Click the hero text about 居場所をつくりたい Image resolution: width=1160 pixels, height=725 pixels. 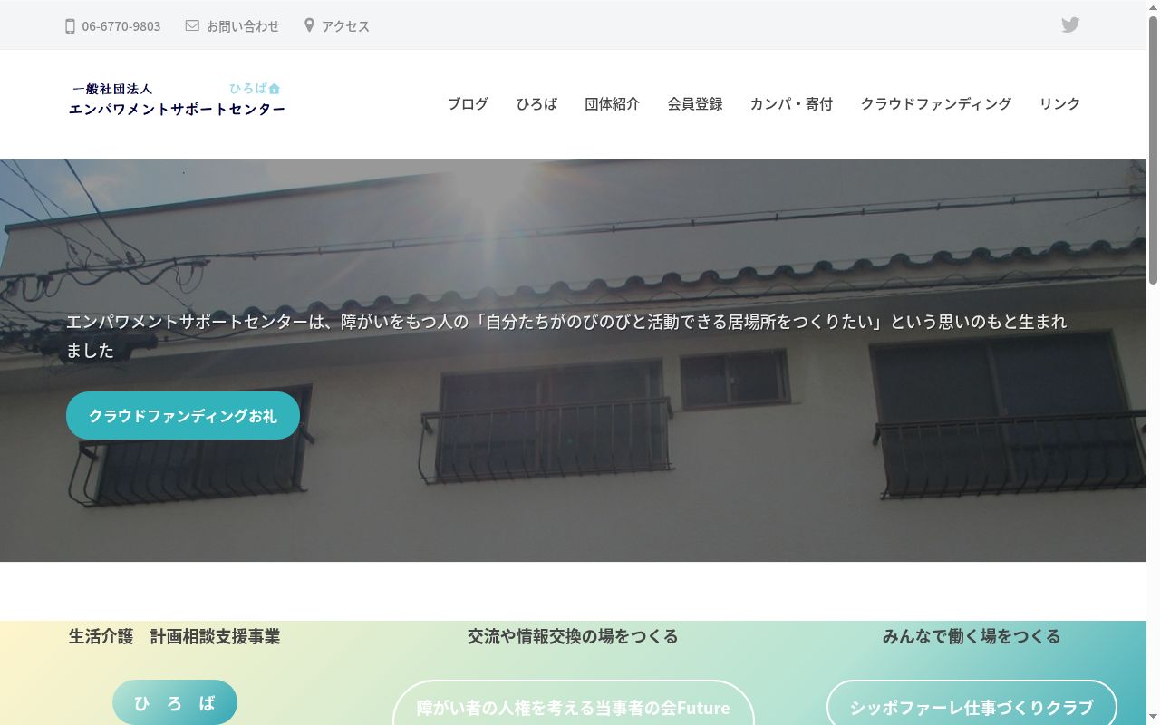[x=566, y=336]
